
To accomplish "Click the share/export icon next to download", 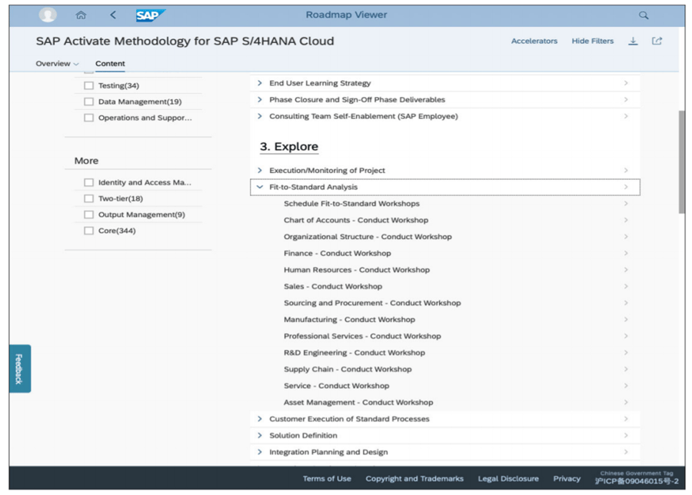I will 657,41.
